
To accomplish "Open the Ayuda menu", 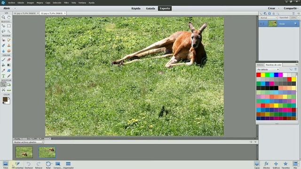I will click(x=91, y=3).
